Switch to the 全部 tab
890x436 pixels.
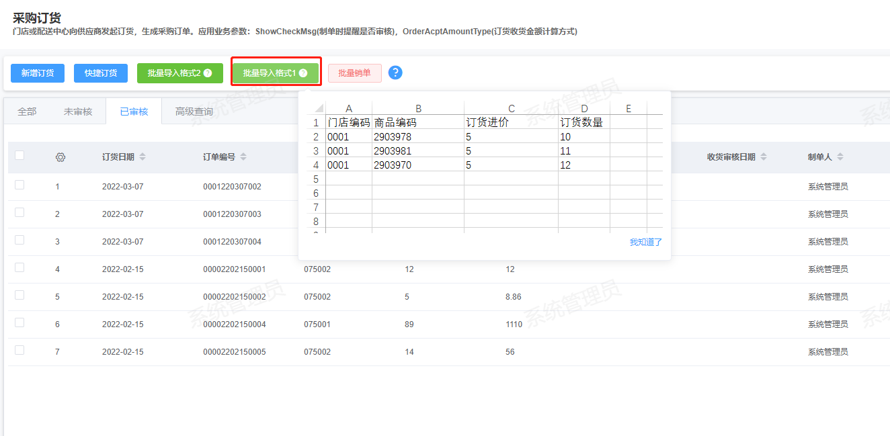(27, 112)
